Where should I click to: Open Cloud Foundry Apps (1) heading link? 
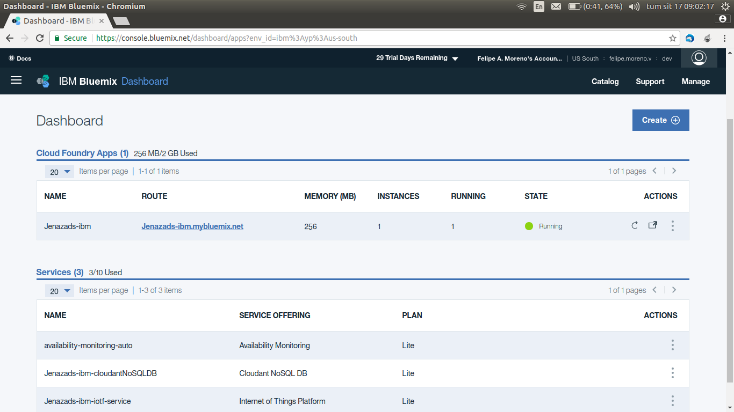pyautogui.click(x=82, y=153)
